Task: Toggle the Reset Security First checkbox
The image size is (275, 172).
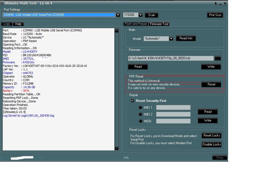Action: [132, 101]
